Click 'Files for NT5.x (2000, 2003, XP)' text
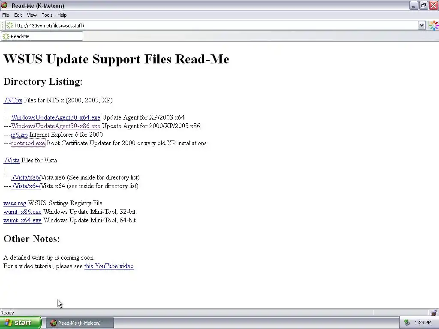This screenshot has height=329, width=439. [x=68, y=100]
